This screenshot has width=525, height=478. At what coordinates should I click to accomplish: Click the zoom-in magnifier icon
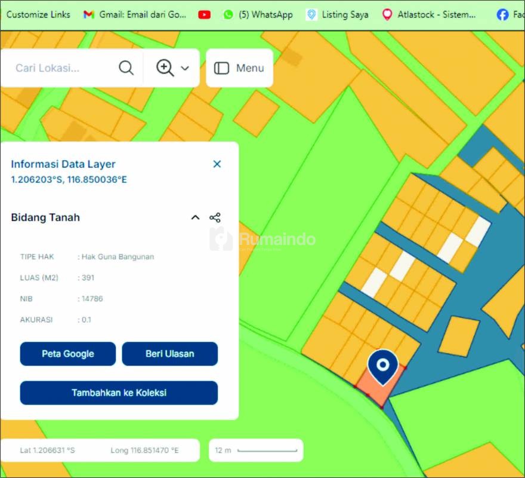click(x=165, y=68)
